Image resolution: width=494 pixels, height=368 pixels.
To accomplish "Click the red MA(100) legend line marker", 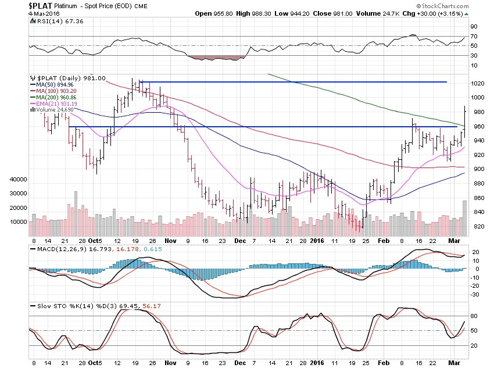I will tap(33, 91).
